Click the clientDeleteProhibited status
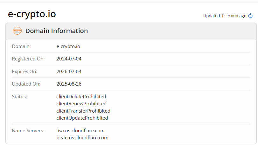The width and height of the screenshot is (258, 146). pyautogui.click(x=81, y=96)
